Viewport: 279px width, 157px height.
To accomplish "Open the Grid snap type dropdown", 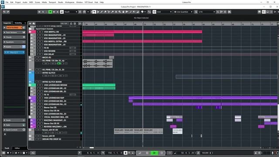I will pos(164,12).
